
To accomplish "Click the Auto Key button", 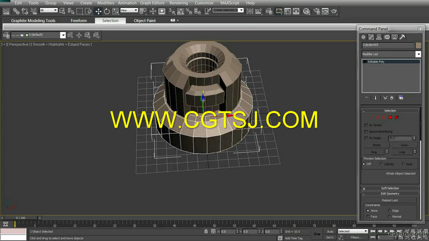I will click(330, 231).
